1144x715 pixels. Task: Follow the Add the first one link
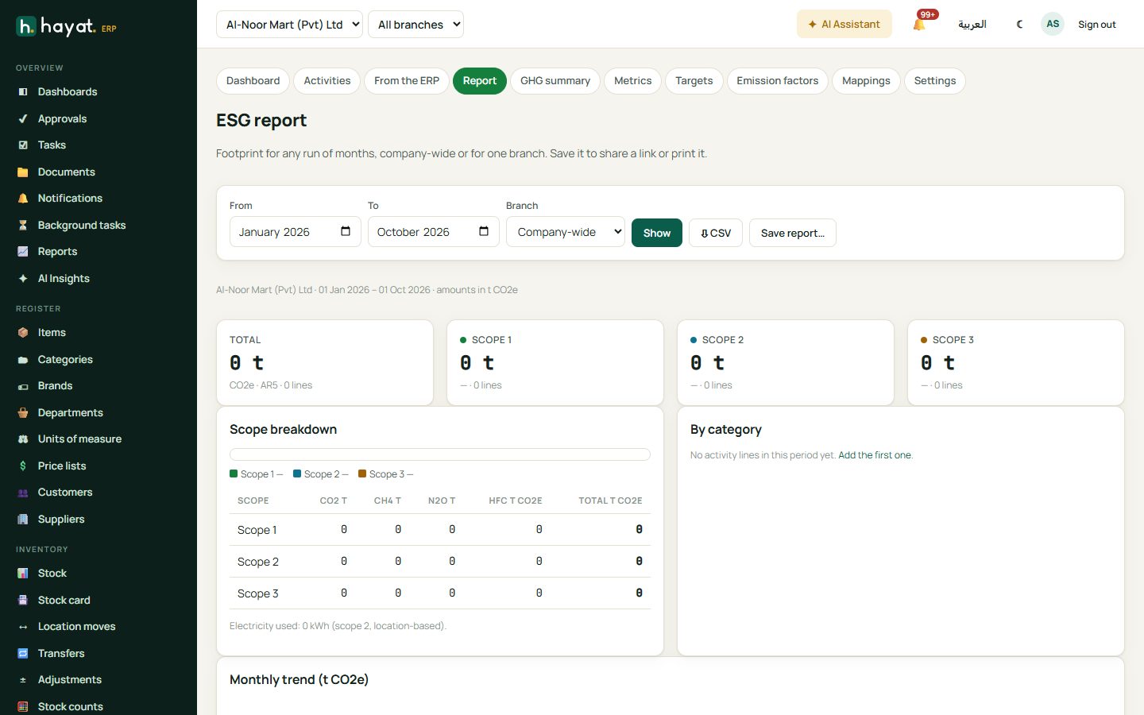(875, 455)
